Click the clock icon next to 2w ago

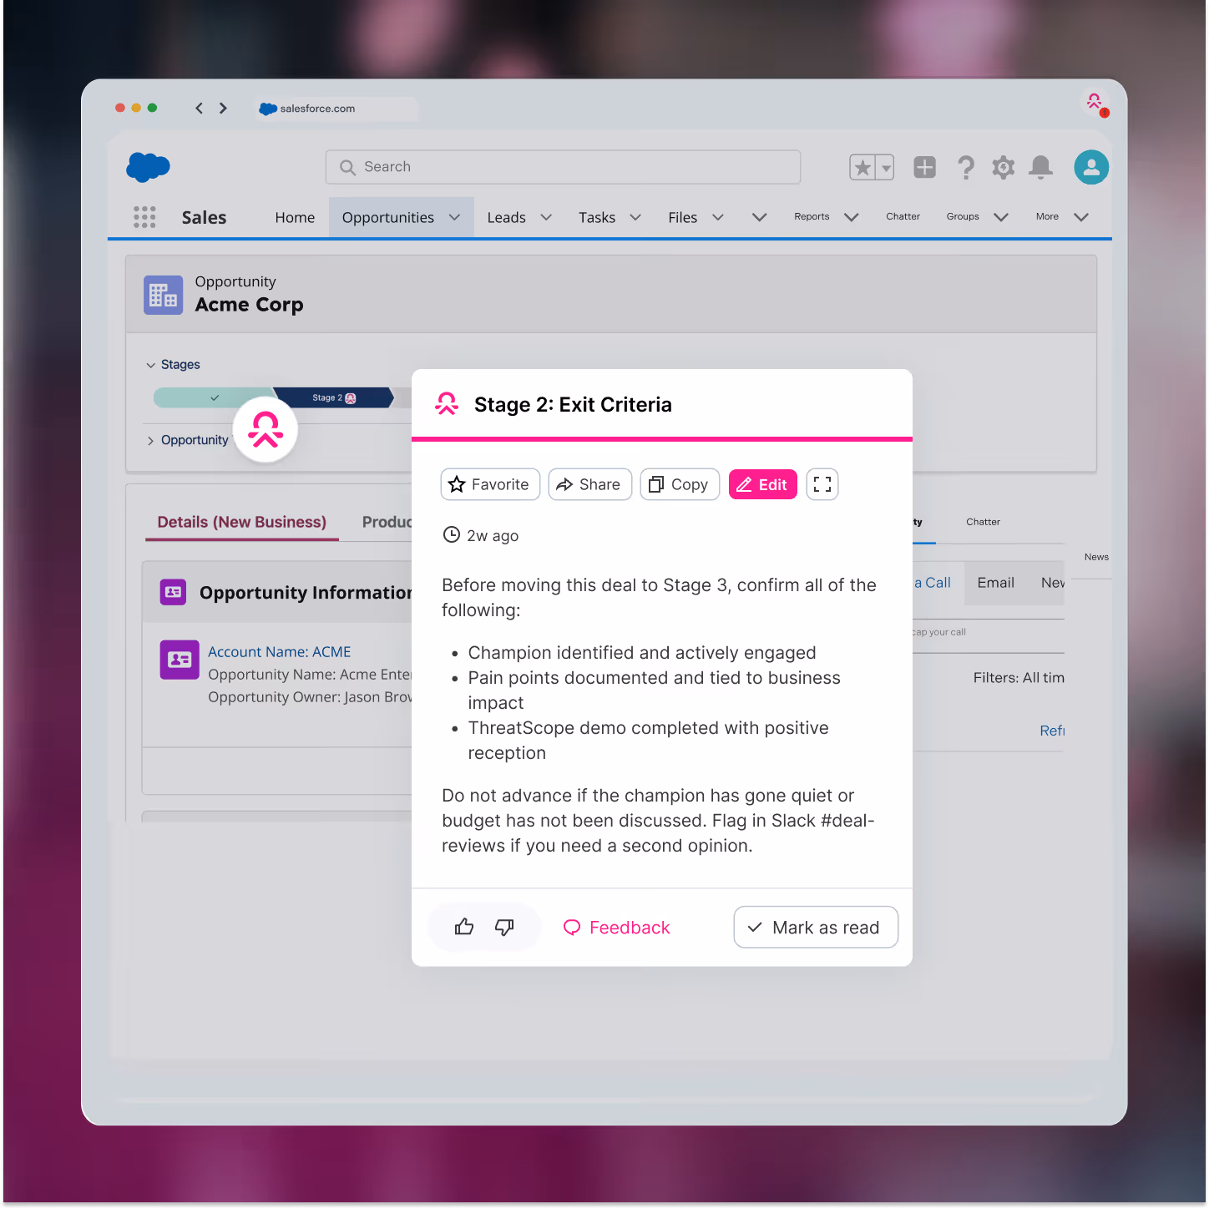point(452,535)
